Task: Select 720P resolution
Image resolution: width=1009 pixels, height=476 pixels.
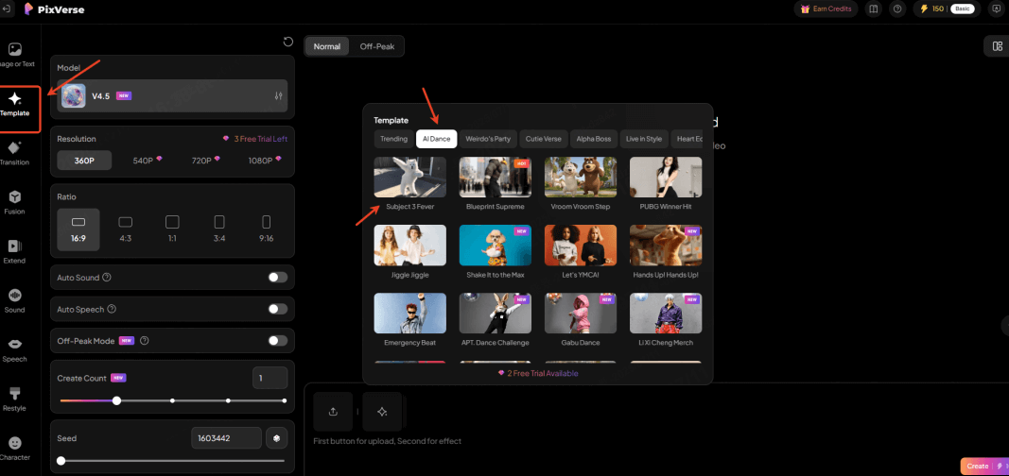Action: pos(206,161)
